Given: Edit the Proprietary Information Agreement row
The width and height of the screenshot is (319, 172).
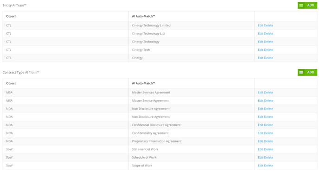Looking at the screenshot, I should (261, 141).
